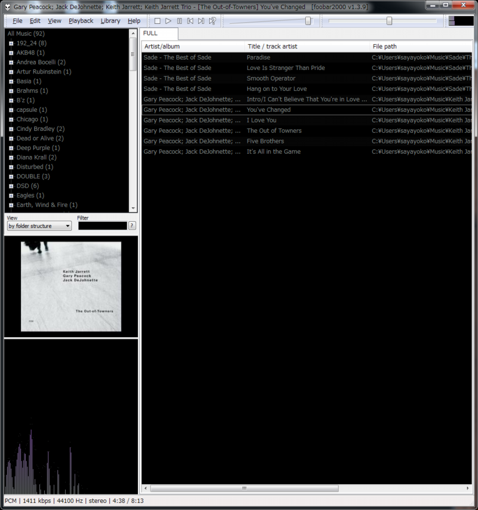Expand the Brahms node
Screen dimensions: 478x510
point(11,91)
